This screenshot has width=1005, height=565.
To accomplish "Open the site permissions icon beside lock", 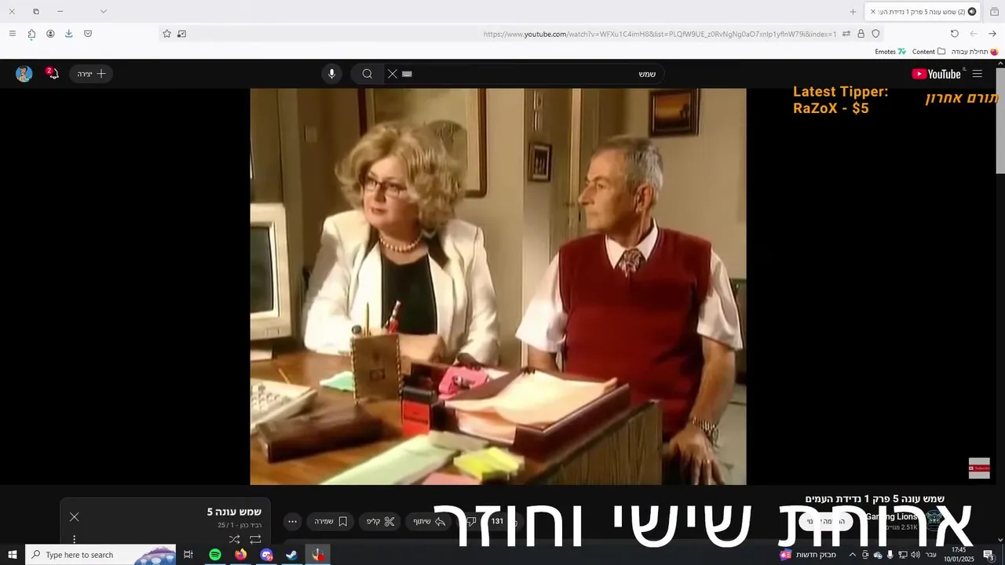I will click(x=846, y=34).
